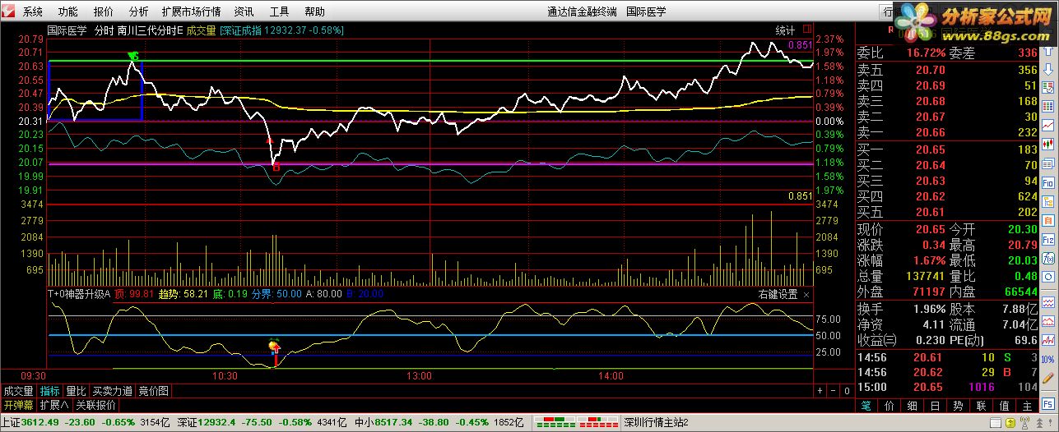Click the antenna signal status icon
This screenshot has height=432, width=1059.
pos(1025,423)
